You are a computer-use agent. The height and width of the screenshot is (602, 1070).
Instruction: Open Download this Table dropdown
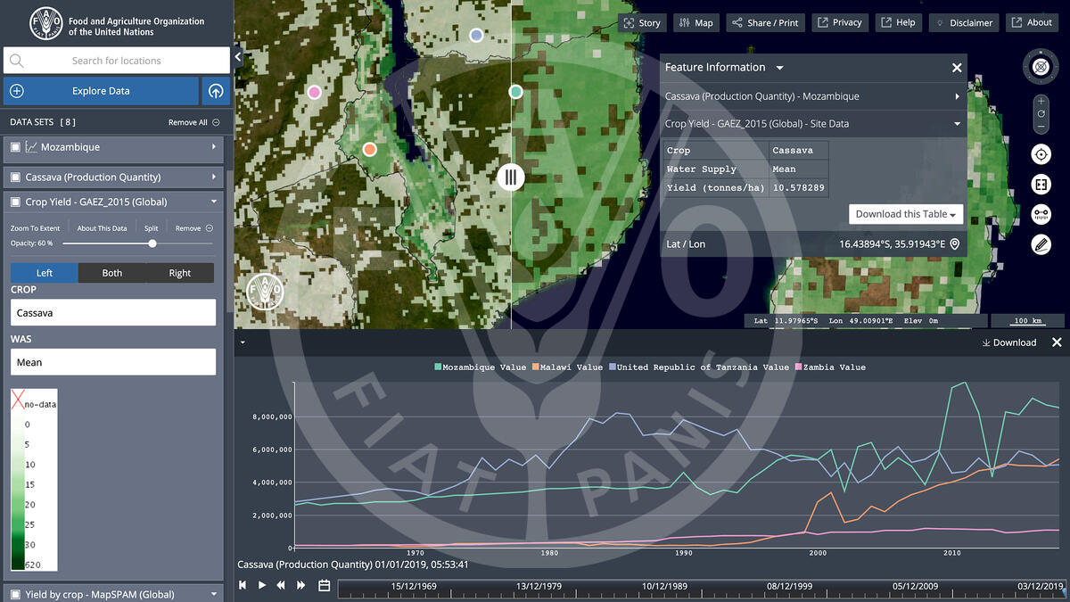906,214
